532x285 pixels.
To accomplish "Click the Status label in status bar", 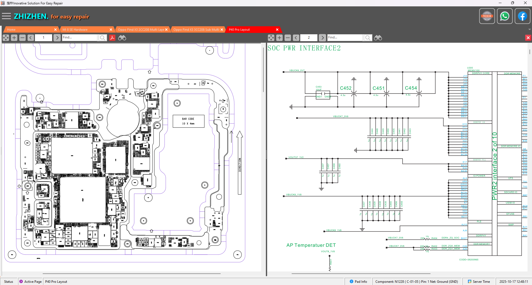I will [9, 281].
